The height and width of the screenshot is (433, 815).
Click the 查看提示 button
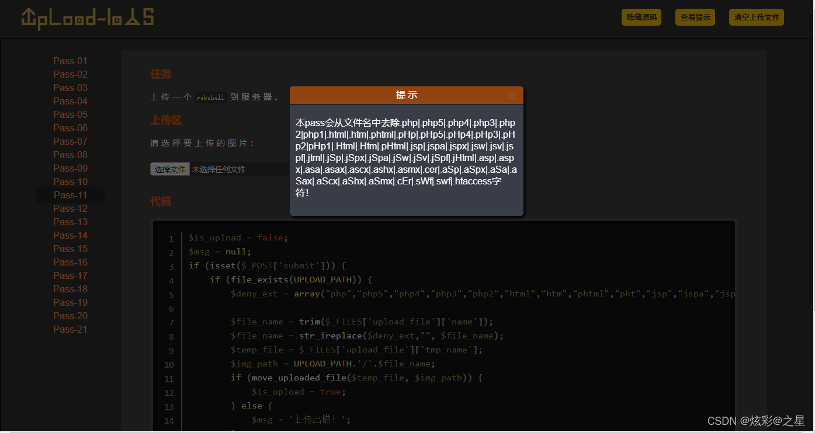tap(695, 18)
